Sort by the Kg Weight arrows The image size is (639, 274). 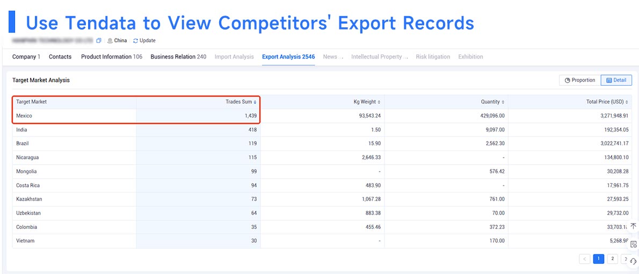(x=379, y=102)
